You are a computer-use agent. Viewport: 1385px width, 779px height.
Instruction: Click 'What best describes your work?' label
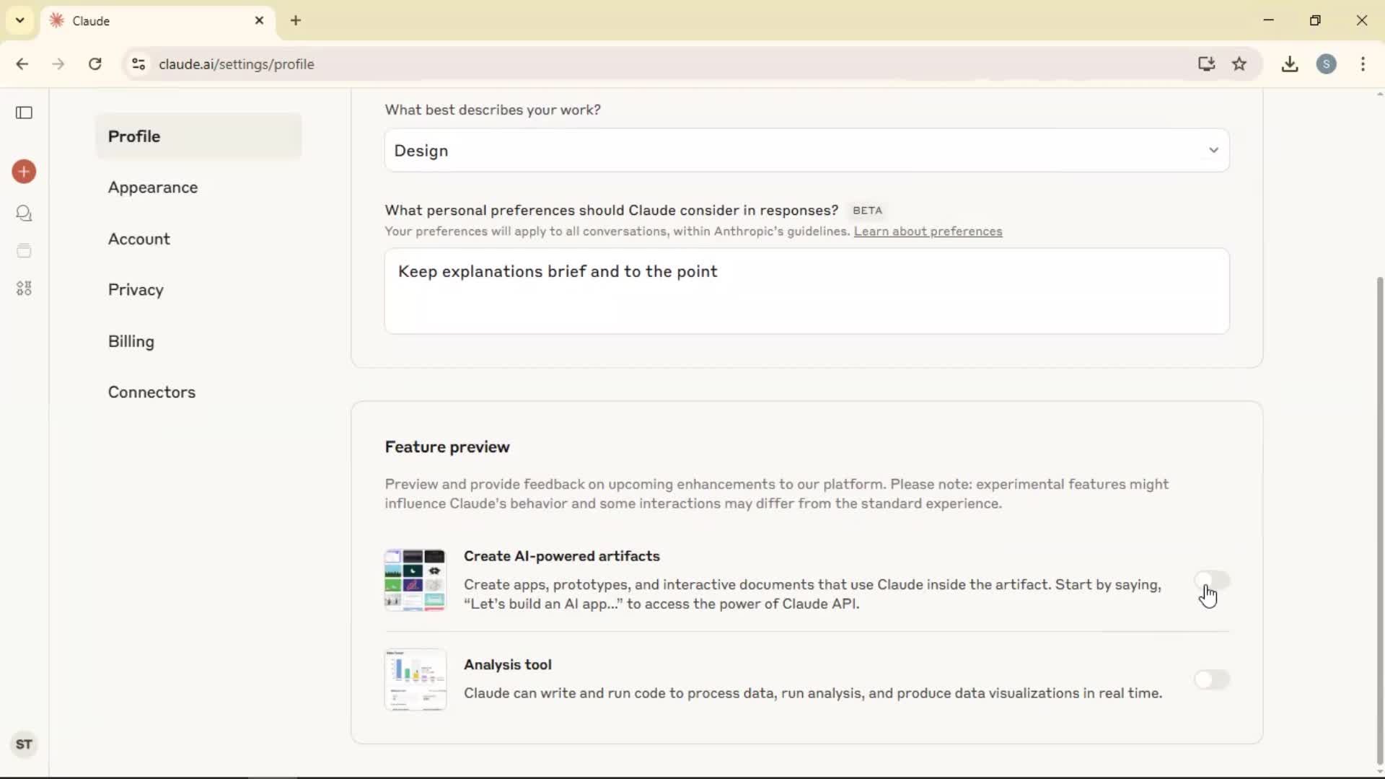(493, 110)
